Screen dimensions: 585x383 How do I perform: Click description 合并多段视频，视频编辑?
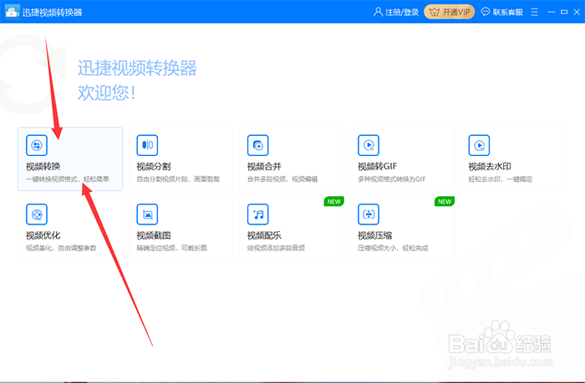(x=282, y=179)
